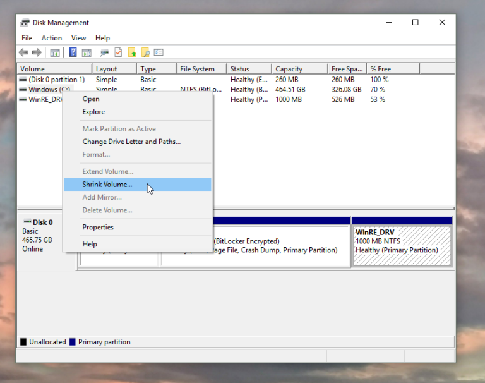
Task: Maximize the Disk Management window
Action: click(416, 23)
